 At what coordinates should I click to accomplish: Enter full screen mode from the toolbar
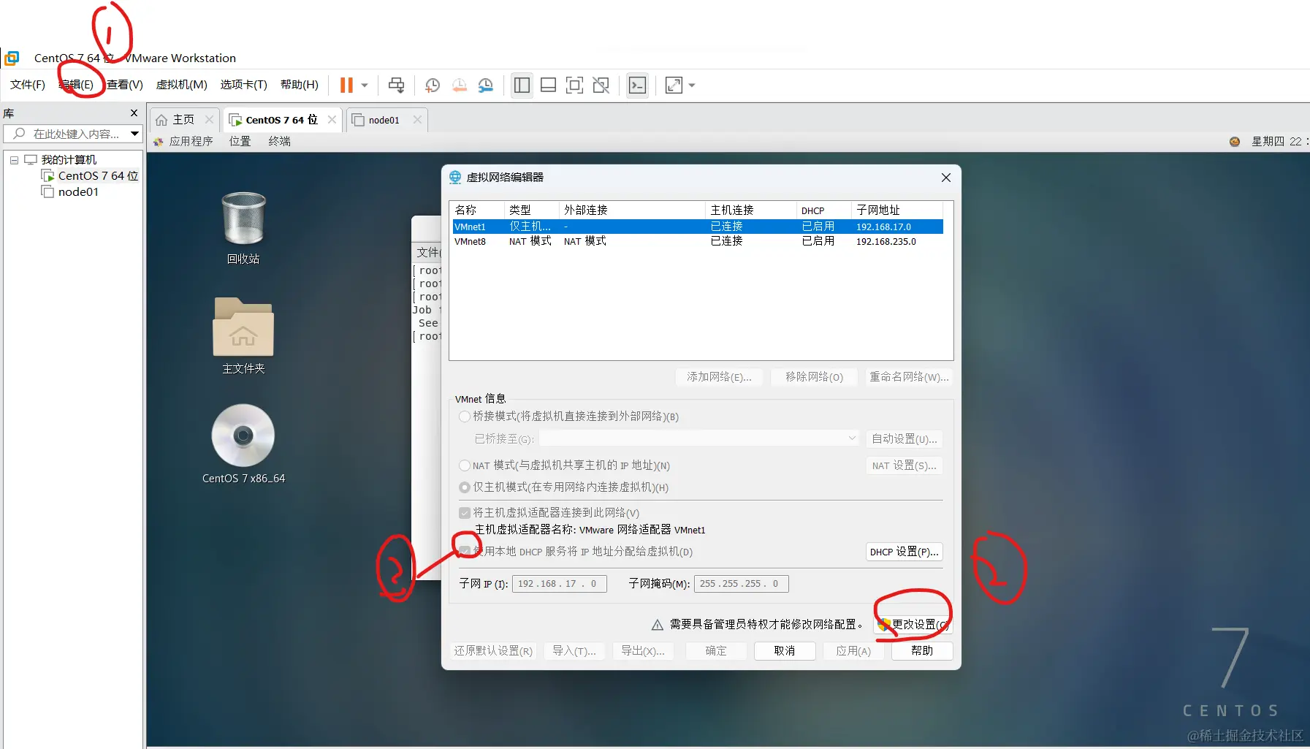(575, 85)
